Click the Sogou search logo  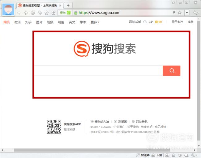(x=105, y=49)
